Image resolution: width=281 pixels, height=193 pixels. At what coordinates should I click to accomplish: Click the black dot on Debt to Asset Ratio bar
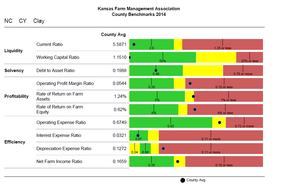coord(156,71)
